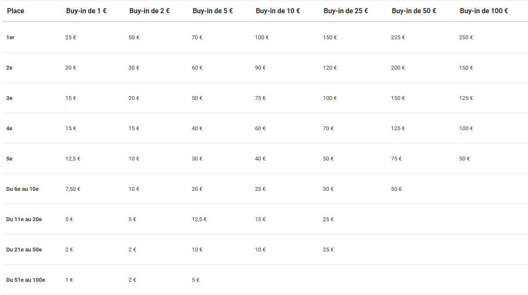This screenshot has width=528, height=295.
Task: Select the Buy-in de 1 € header
Action: [86, 11]
